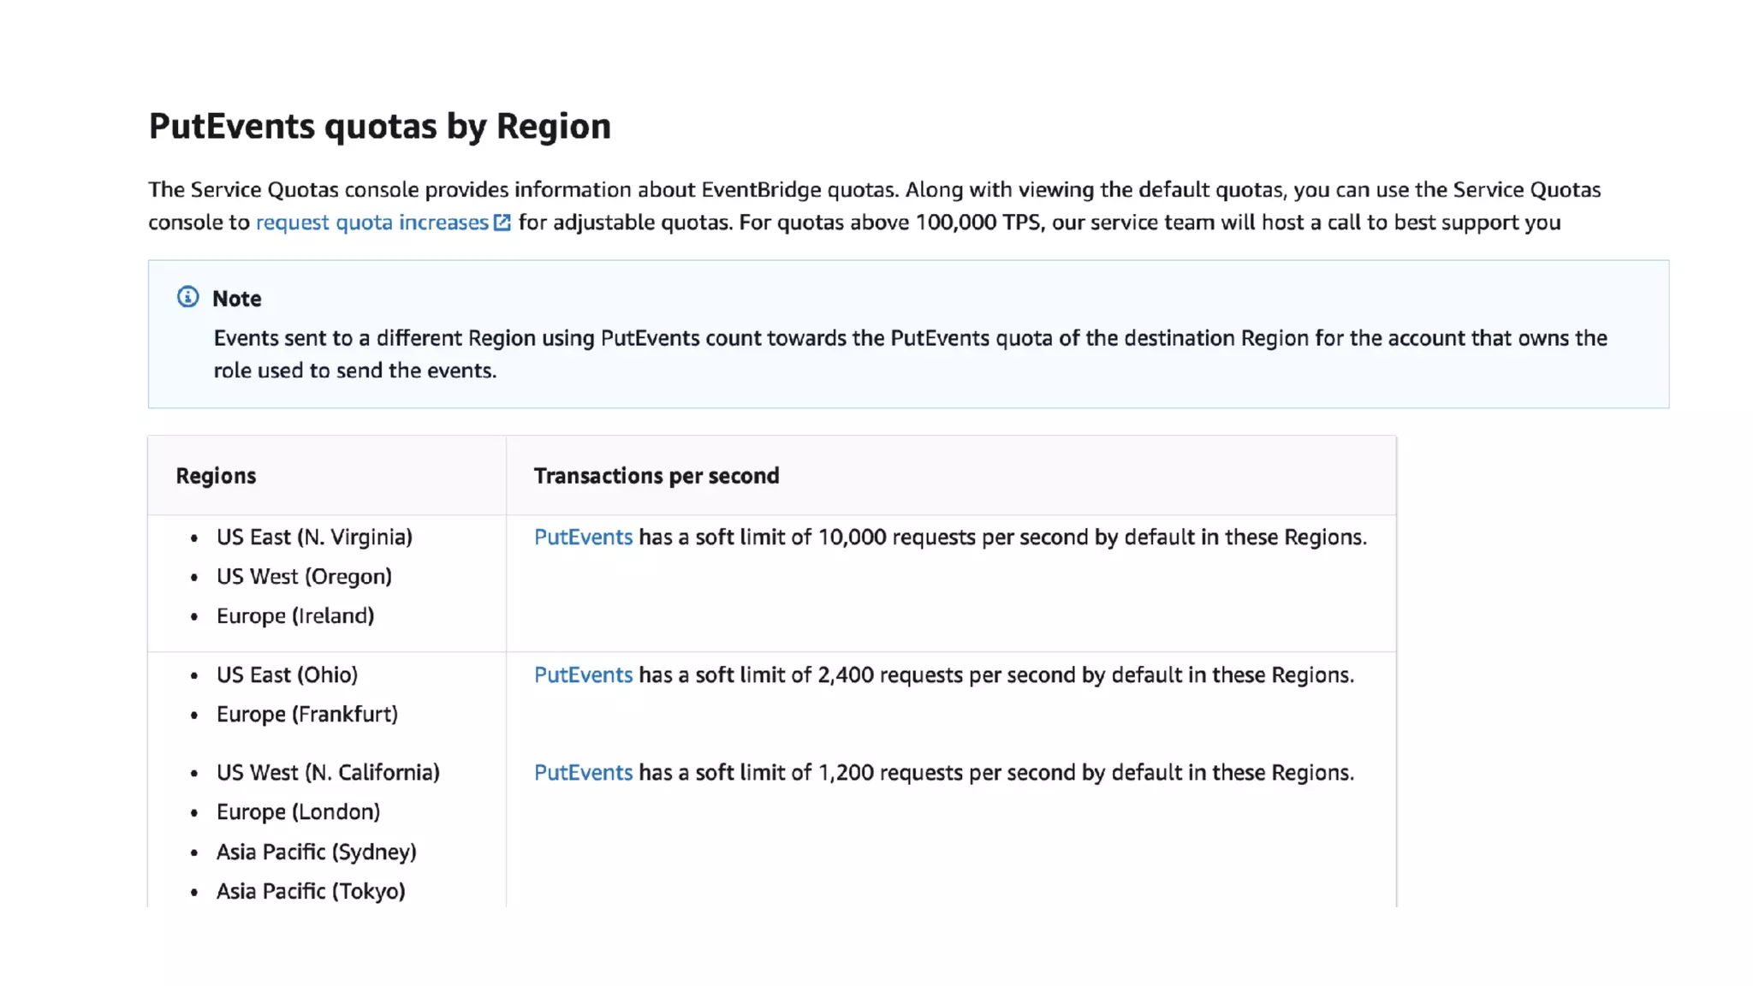Image resolution: width=1753 pixels, height=986 pixels.
Task: Click the Europe (Frankfurt) list item
Action: [x=306, y=714]
